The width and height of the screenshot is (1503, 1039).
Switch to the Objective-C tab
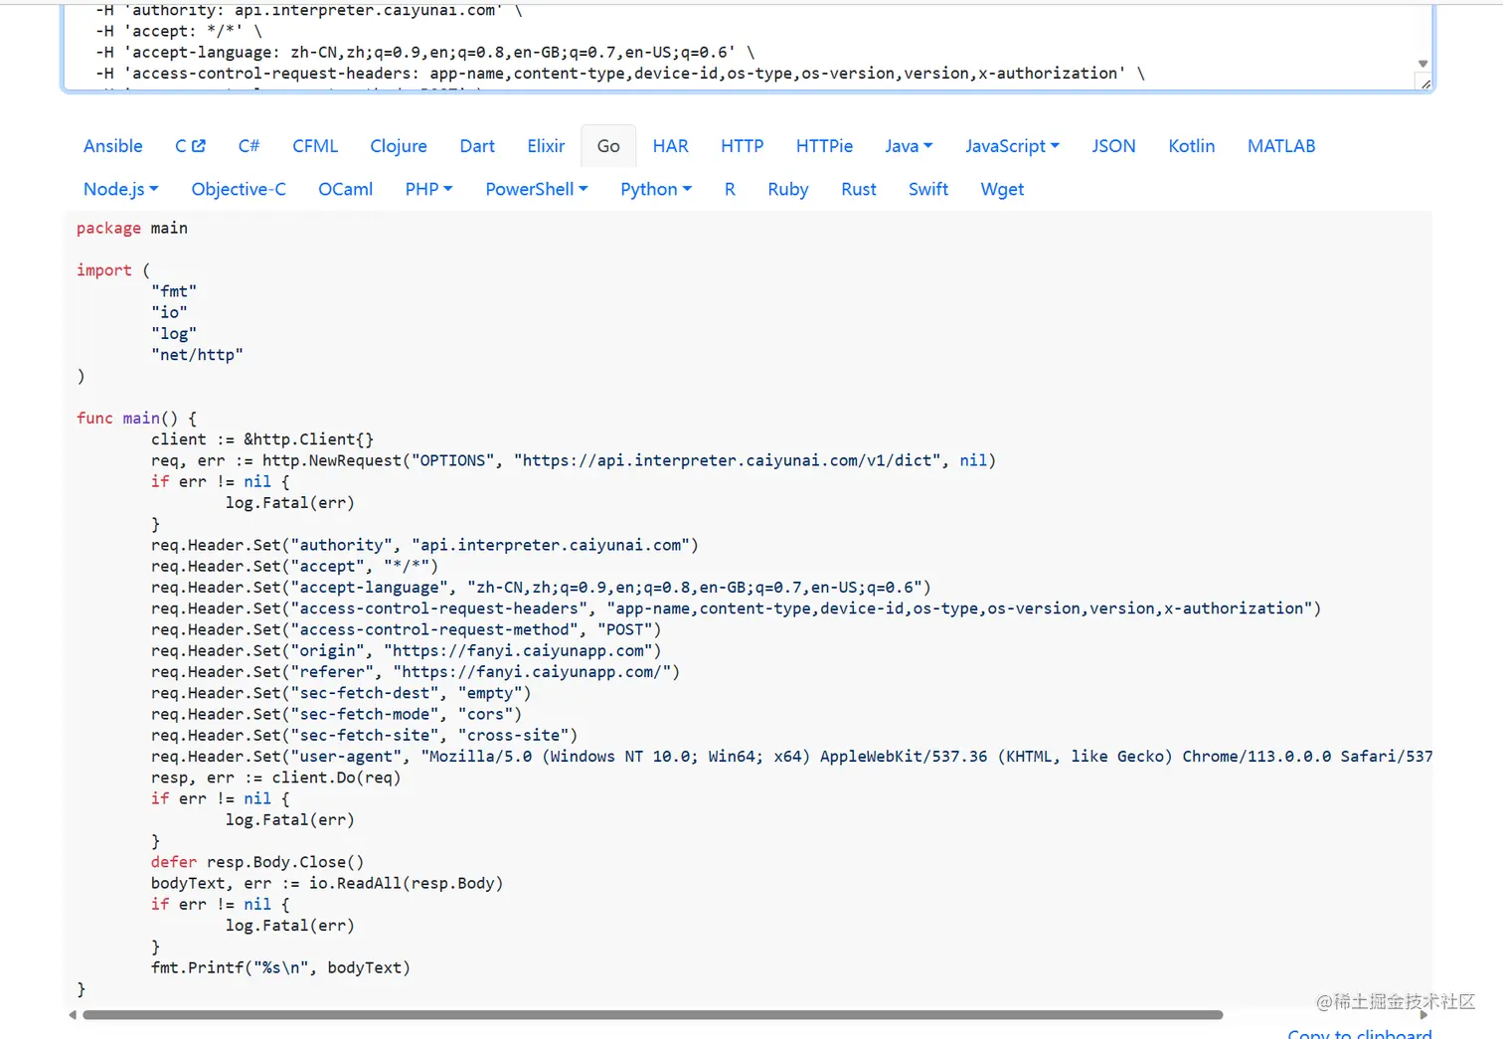click(x=239, y=189)
